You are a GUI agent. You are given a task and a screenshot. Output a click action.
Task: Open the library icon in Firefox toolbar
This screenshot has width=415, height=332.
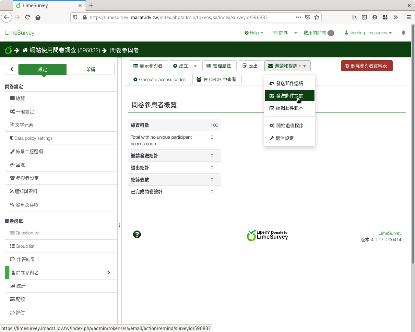point(354,17)
